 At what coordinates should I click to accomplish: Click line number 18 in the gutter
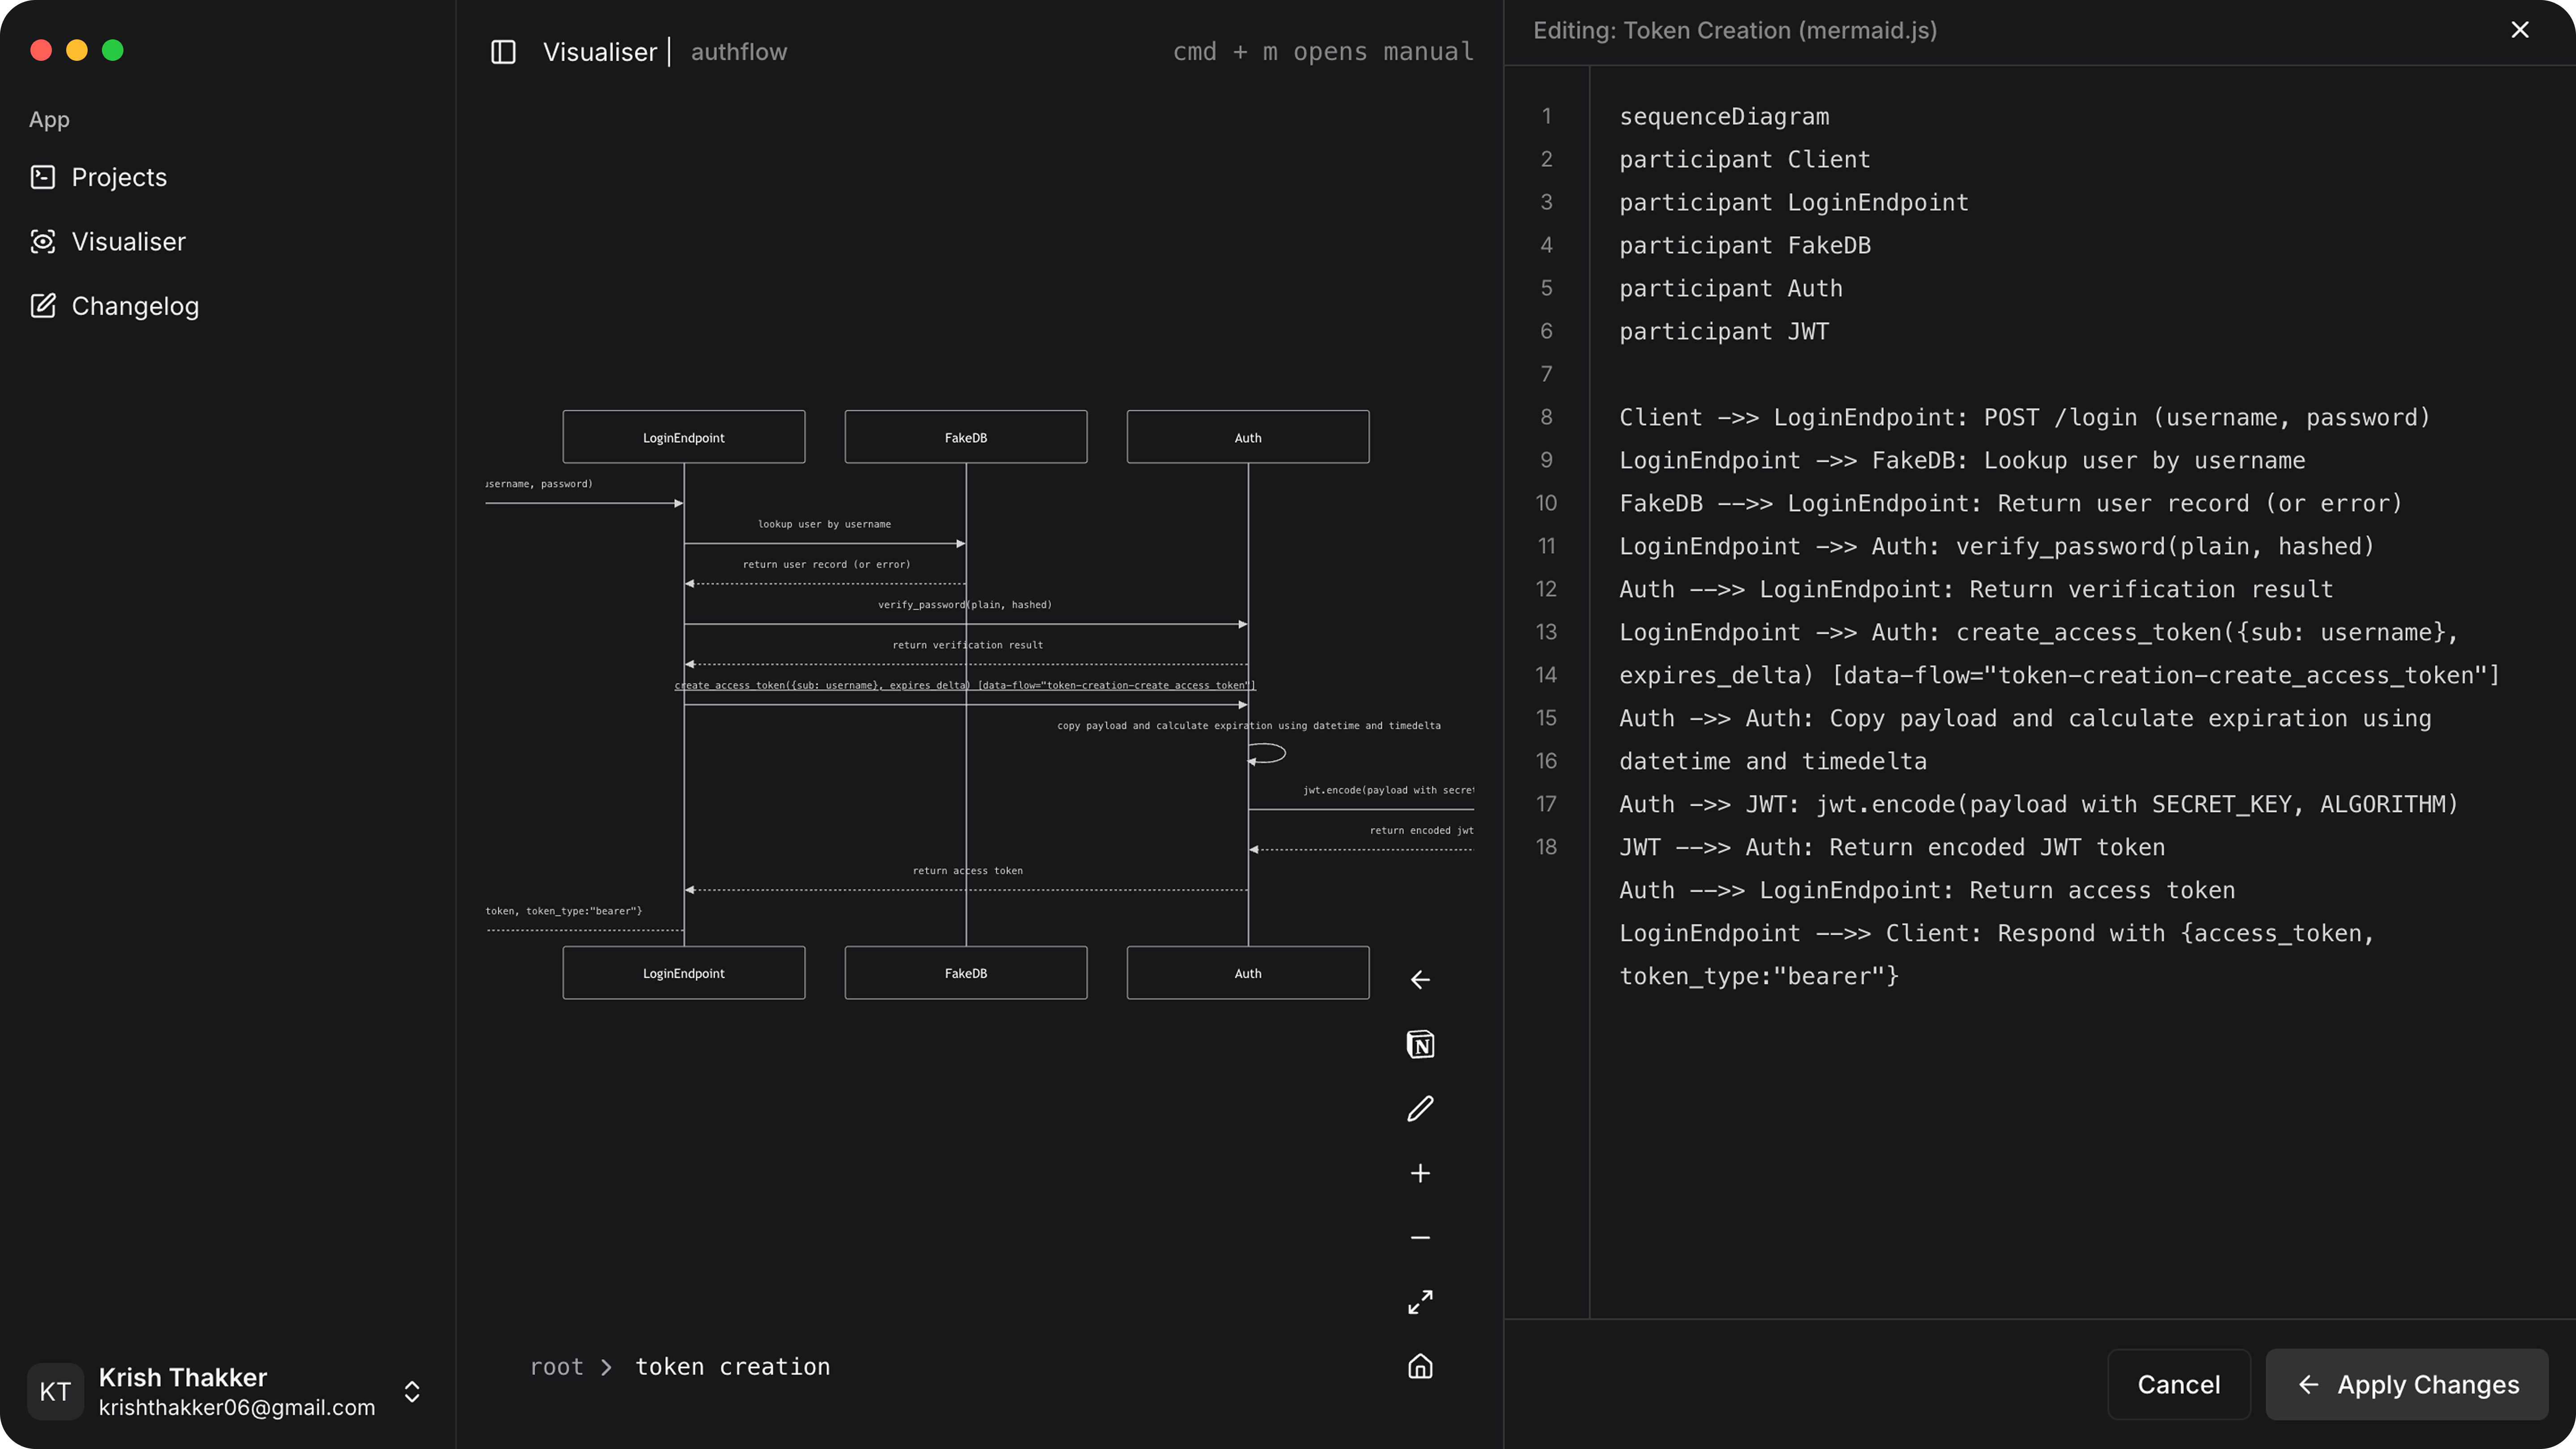[1546, 847]
